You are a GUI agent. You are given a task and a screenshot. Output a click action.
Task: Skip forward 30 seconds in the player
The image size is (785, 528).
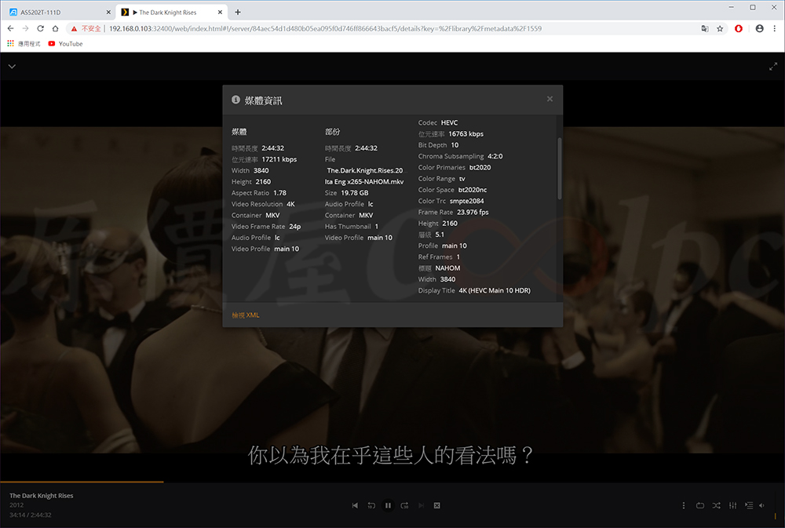[404, 505]
